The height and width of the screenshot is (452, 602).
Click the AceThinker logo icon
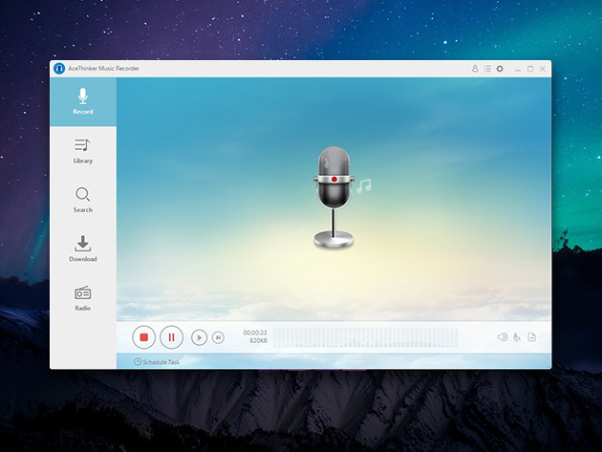(59, 69)
